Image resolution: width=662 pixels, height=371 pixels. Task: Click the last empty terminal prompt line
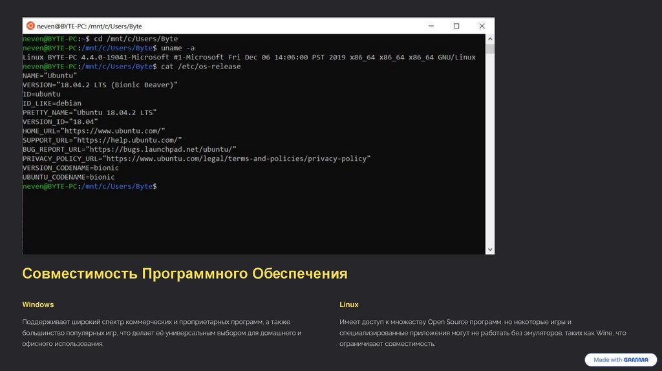click(x=89, y=186)
